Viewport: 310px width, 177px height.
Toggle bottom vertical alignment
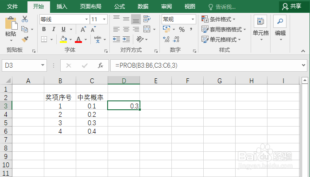point(136,19)
